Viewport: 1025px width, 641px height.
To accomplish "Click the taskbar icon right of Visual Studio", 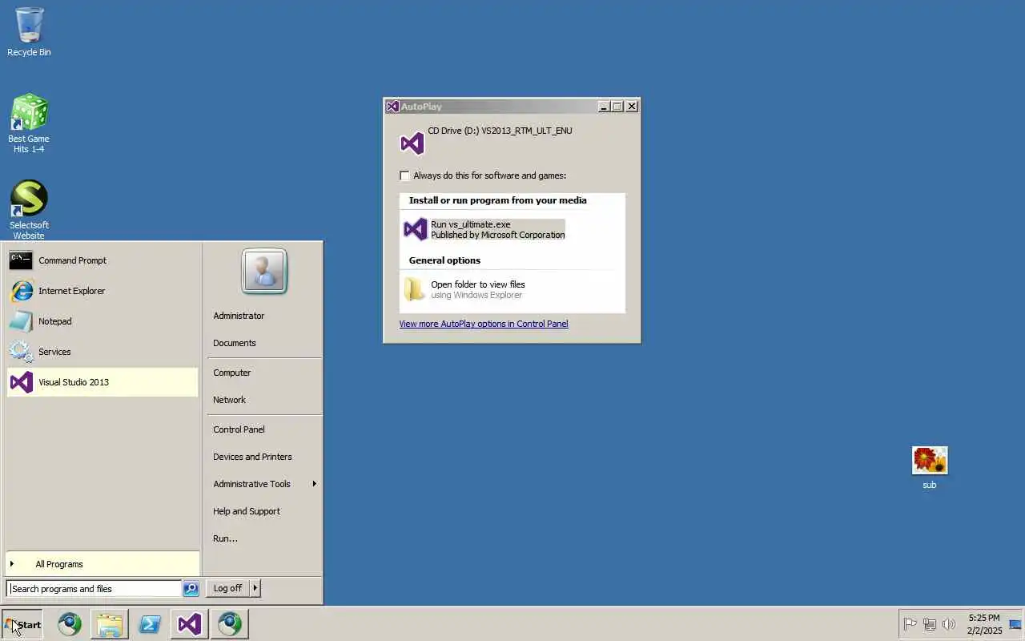I will click(x=230, y=624).
